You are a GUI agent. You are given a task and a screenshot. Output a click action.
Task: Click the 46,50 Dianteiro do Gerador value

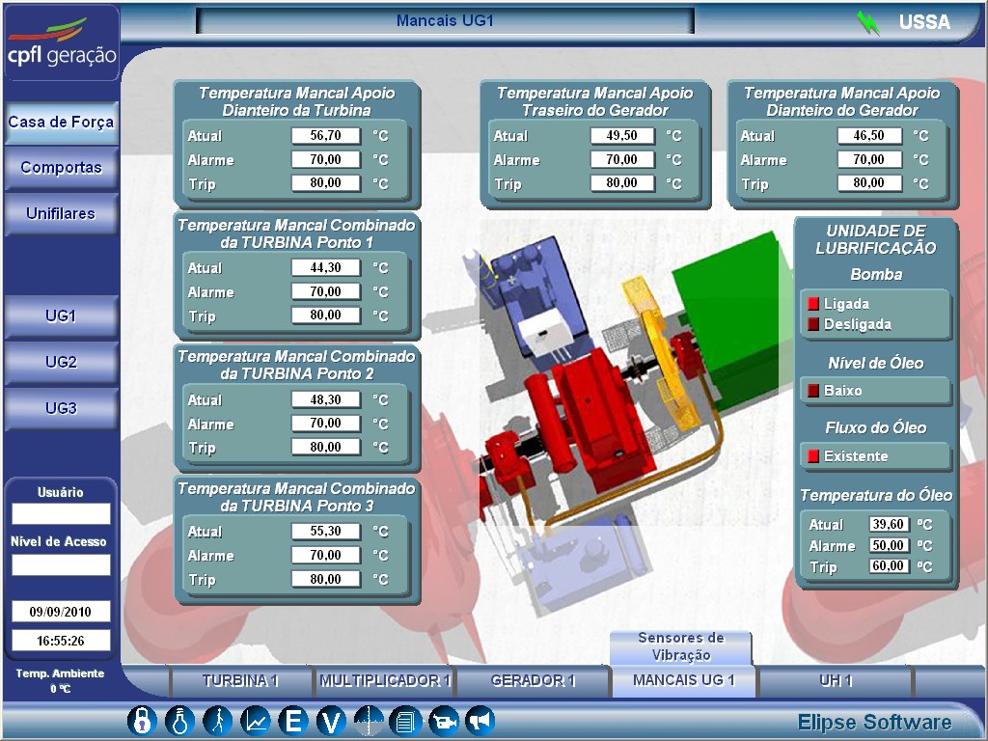coord(869,135)
